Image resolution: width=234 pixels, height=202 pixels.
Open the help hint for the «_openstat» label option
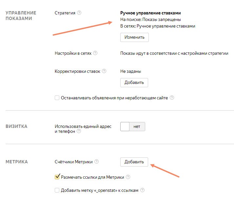tap(142, 190)
